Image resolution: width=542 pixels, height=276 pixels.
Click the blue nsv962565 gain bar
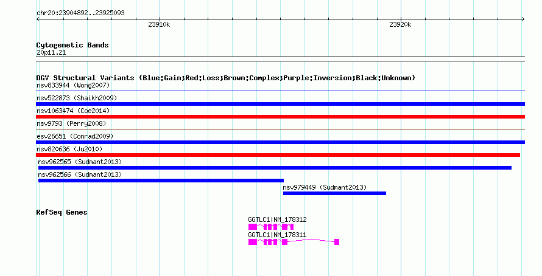[275, 168]
